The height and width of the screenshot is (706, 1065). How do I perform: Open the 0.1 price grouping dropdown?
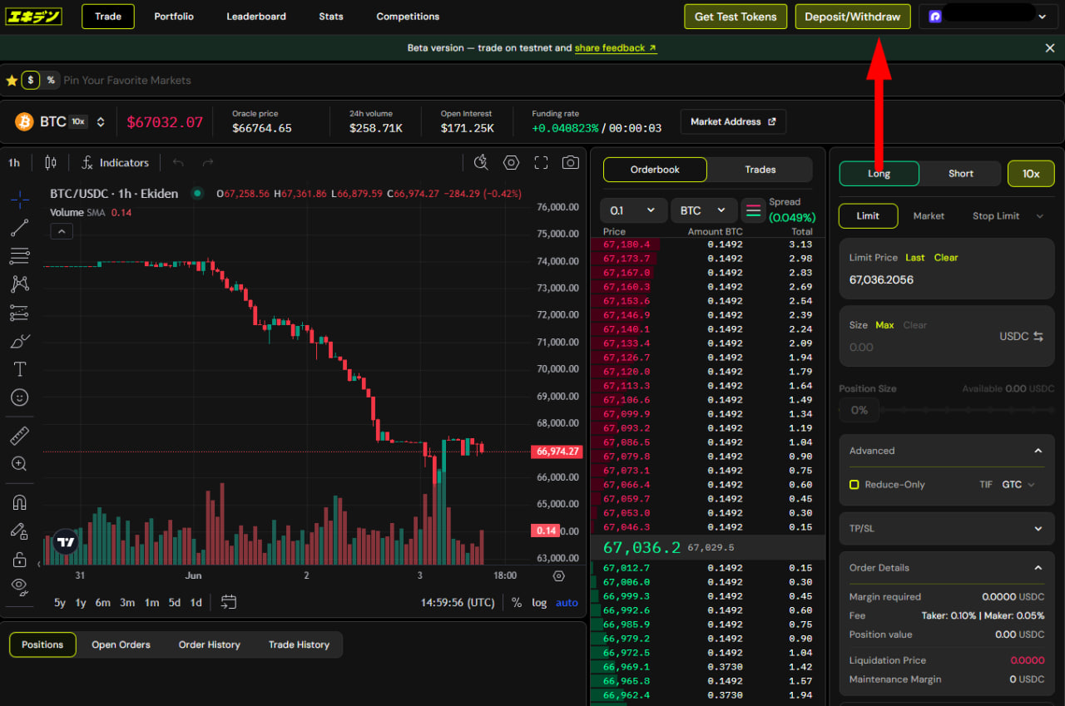click(633, 210)
